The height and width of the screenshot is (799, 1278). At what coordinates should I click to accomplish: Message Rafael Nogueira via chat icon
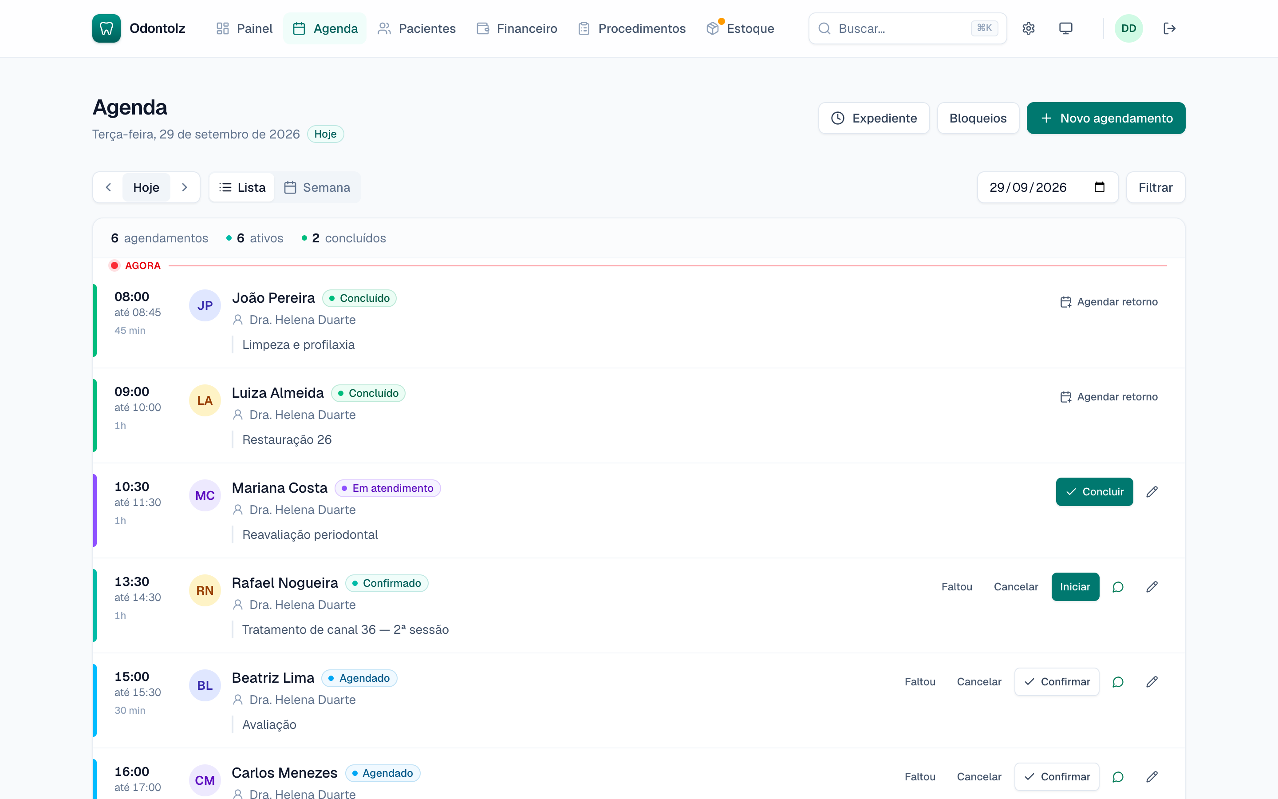pyautogui.click(x=1118, y=587)
